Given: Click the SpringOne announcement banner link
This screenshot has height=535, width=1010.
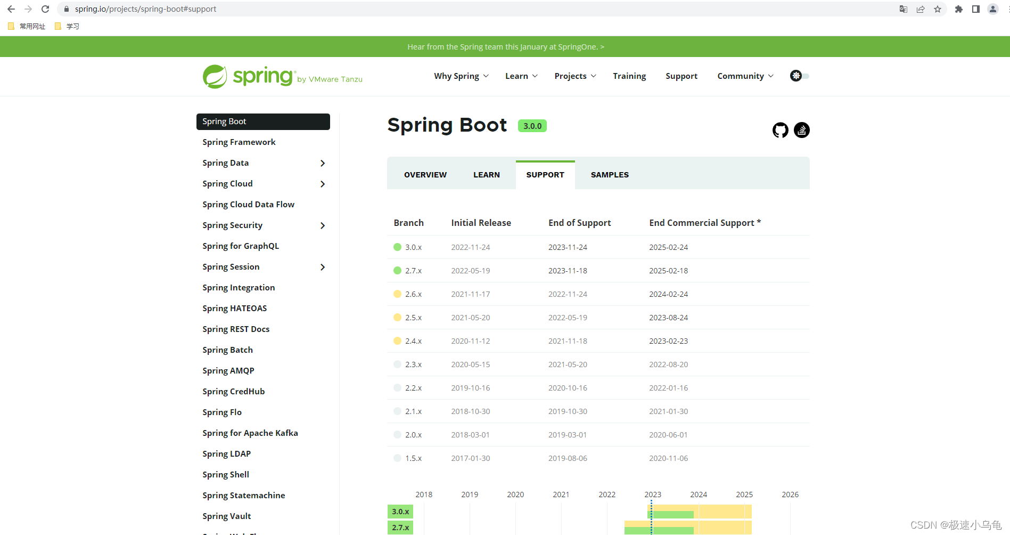Looking at the screenshot, I should [x=506, y=47].
